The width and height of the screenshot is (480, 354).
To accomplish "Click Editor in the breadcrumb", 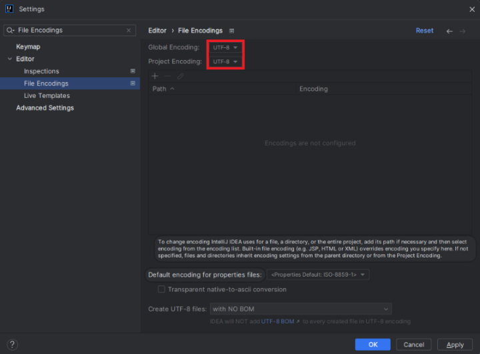I will pos(157,31).
